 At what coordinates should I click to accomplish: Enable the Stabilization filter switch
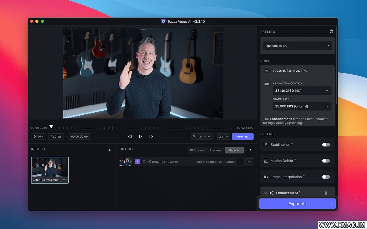coord(326,145)
